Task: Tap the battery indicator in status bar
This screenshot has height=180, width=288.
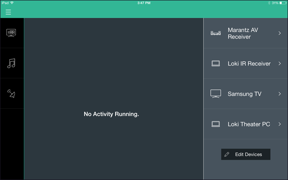Action: pyautogui.click(x=283, y=3)
